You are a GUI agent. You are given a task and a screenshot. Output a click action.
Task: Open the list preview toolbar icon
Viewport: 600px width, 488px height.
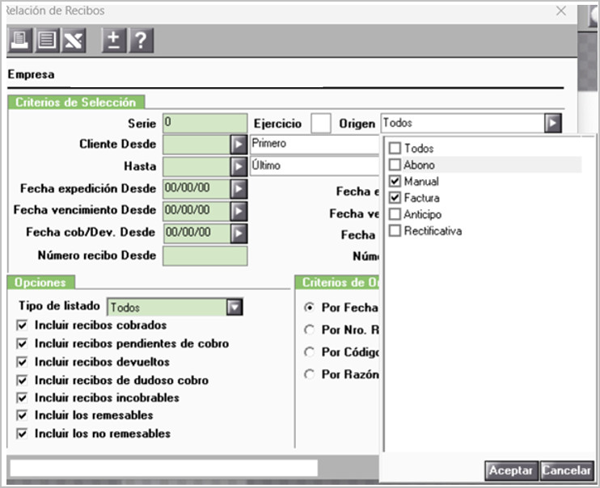click(47, 40)
